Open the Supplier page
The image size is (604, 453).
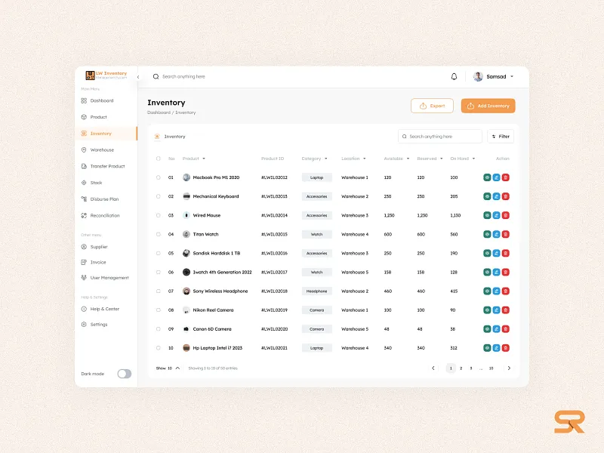tap(97, 246)
